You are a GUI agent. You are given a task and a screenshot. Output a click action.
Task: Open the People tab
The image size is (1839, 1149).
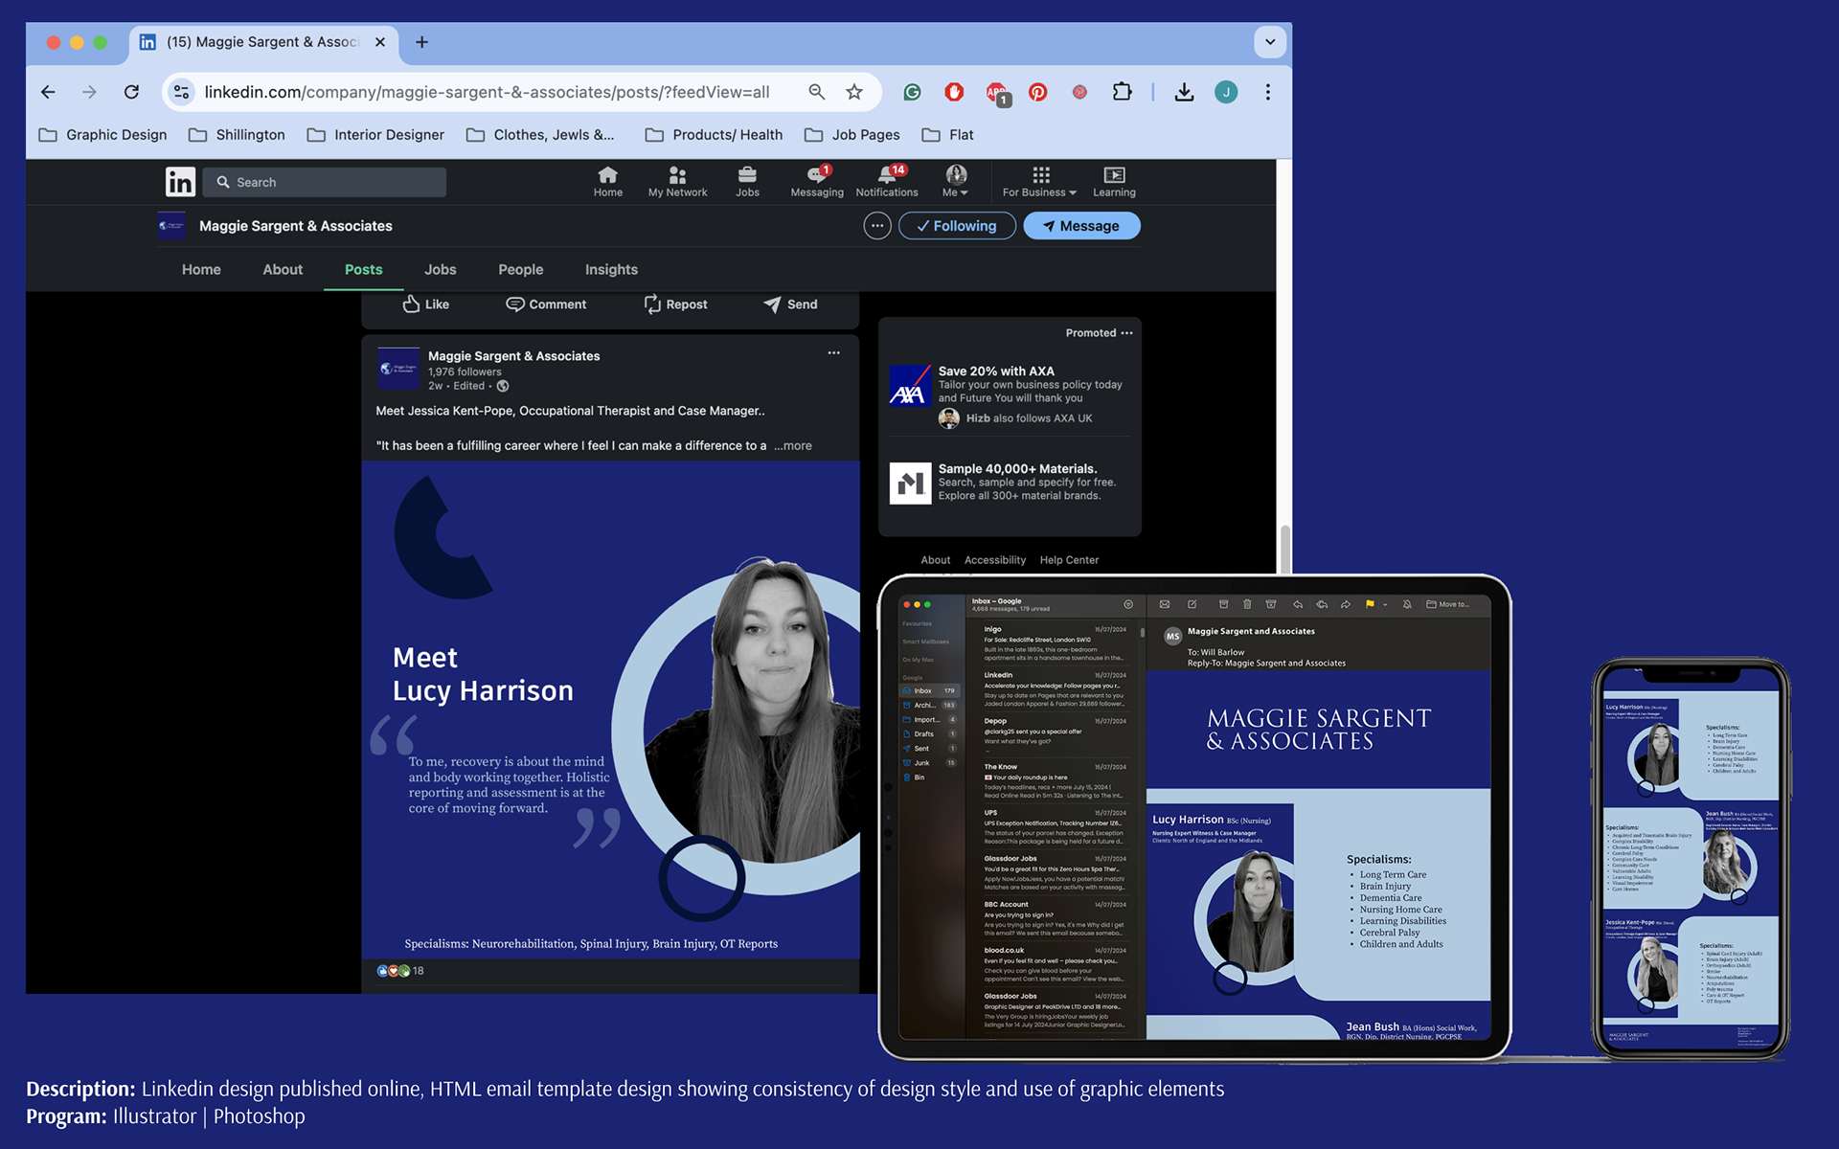tap(520, 269)
